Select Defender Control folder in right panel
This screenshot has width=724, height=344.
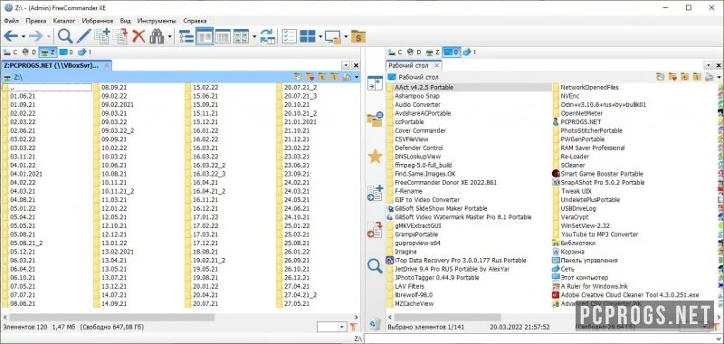point(414,148)
